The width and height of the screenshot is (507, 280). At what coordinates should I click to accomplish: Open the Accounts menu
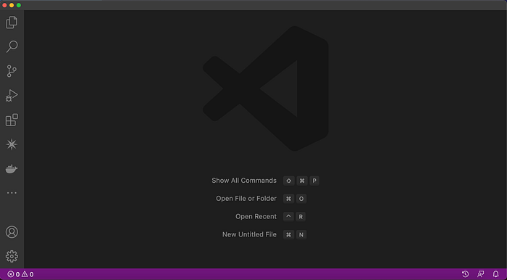click(x=12, y=232)
